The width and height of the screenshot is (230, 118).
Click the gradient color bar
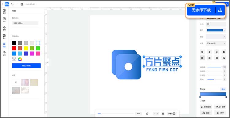pos(213,94)
